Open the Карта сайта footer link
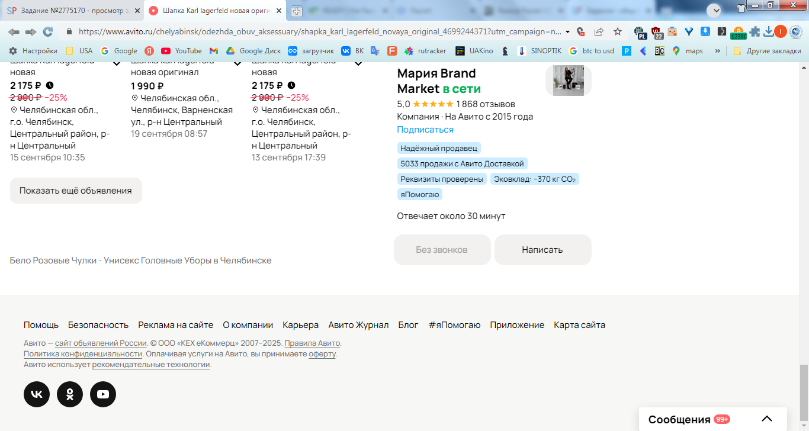This screenshot has width=809, height=431. pyautogui.click(x=579, y=325)
